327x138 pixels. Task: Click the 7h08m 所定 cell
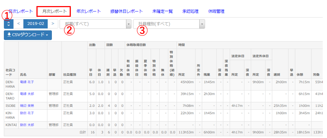point(186,106)
